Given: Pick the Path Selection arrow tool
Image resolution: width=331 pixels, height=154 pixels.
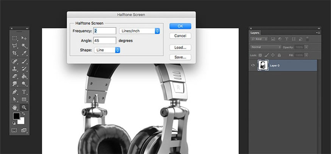Looking at the screenshot, I should 15,99.
